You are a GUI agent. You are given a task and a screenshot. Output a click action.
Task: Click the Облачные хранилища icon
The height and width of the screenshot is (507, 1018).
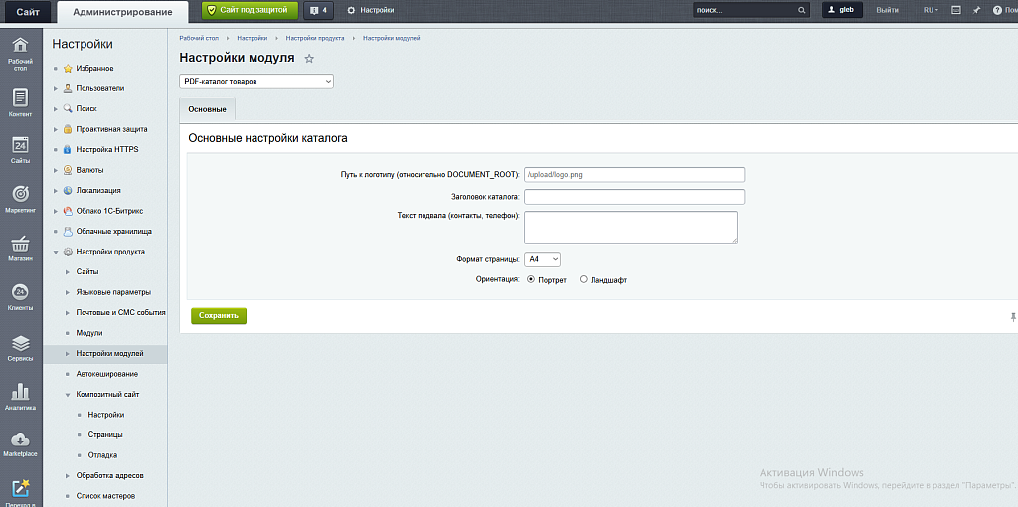[68, 231]
